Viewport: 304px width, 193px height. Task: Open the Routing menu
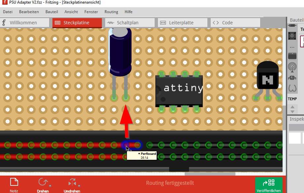tap(111, 12)
